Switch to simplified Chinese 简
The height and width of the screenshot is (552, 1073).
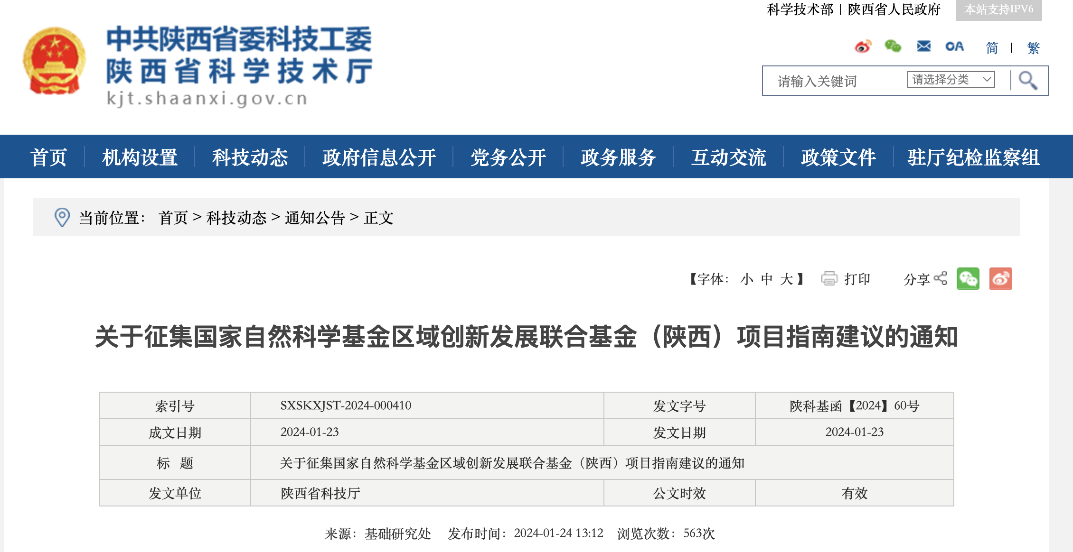(x=992, y=47)
